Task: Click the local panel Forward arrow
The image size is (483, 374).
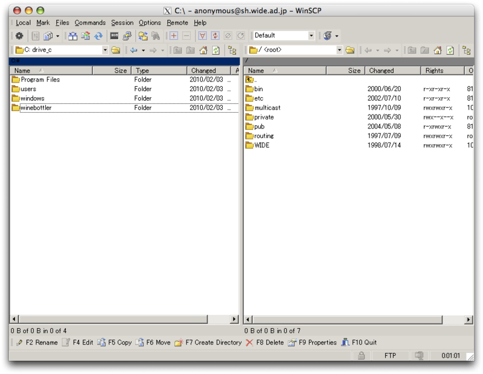Action: (x=153, y=50)
